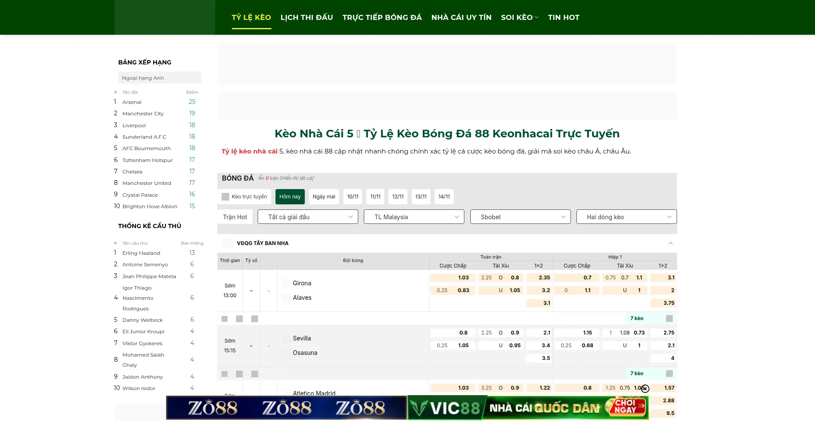Click first gray icon under Girona match row

tap(225, 319)
